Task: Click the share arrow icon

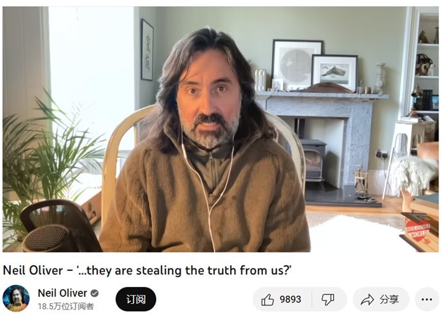Action: tap(367, 299)
